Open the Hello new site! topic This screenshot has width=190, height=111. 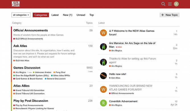[x=117, y=74]
